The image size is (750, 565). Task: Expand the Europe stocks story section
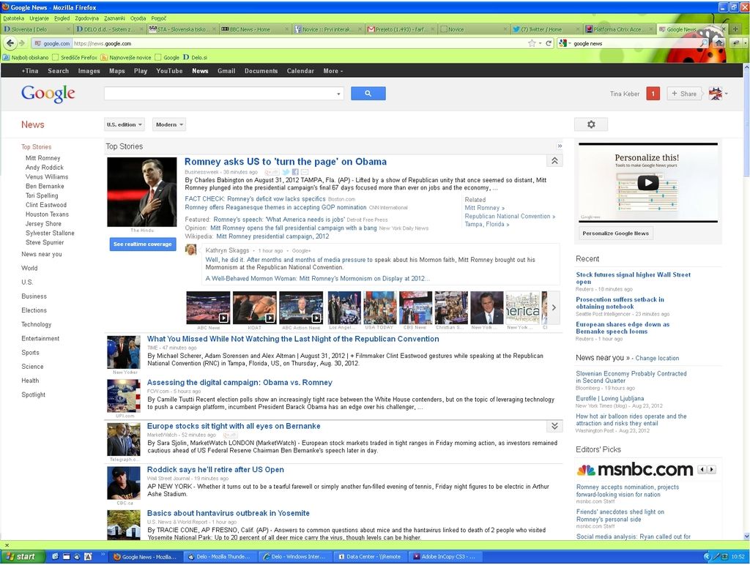(554, 426)
